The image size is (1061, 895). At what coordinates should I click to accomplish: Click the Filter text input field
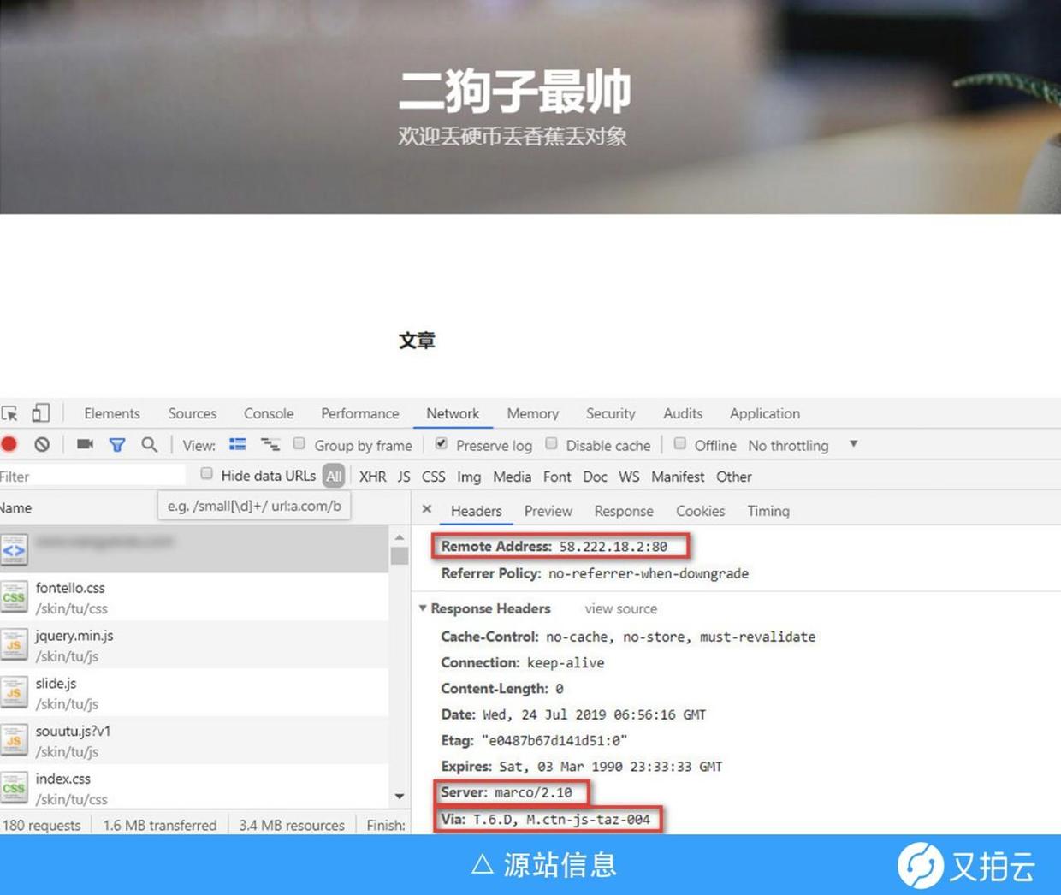tap(90, 477)
